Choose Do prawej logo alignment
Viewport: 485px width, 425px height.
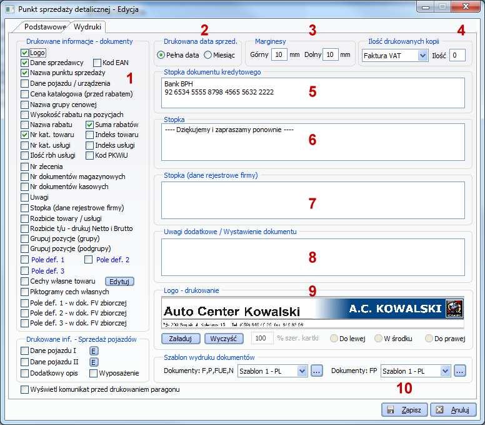click(429, 338)
